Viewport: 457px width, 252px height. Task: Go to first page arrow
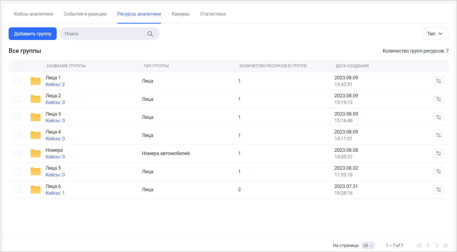click(419, 246)
